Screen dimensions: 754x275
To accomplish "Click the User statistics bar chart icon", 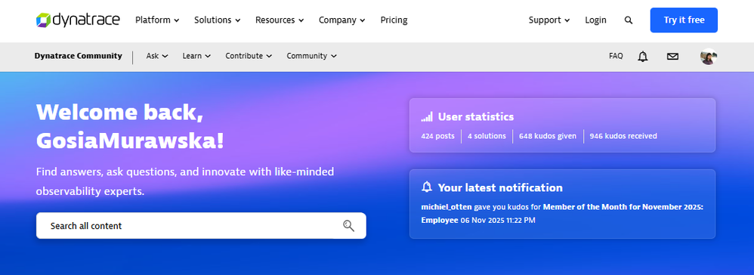I will (427, 117).
